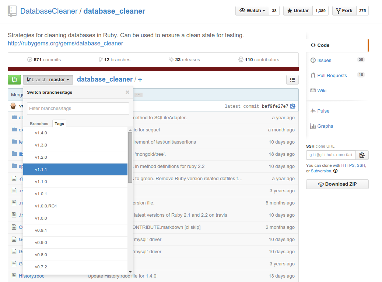Create a new file with the plus icon
382x282 pixels.
click(140, 80)
